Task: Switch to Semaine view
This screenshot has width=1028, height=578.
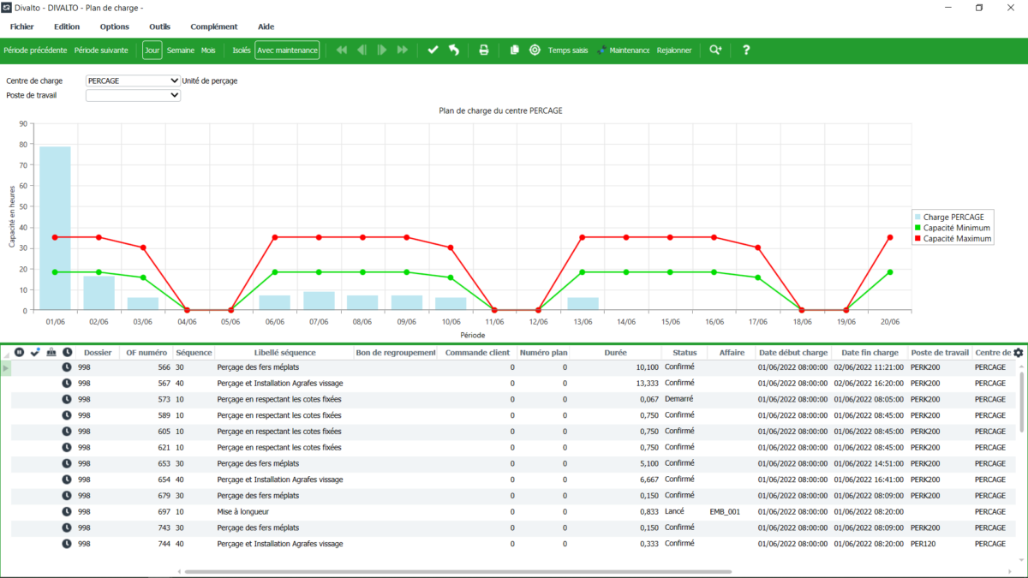Action: coord(181,51)
